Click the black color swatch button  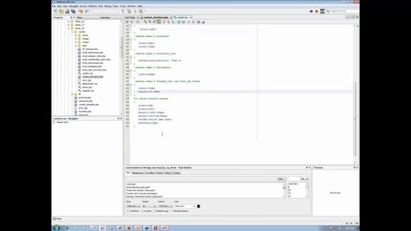click(198, 207)
